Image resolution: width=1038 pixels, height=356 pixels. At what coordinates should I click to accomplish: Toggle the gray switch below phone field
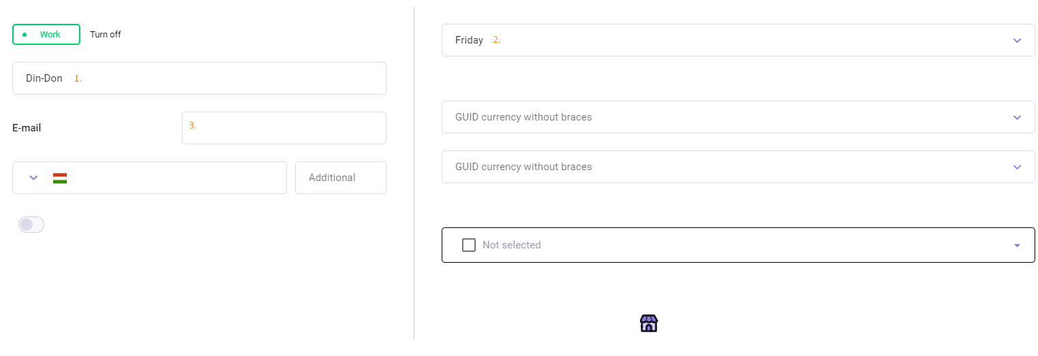[x=31, y=225]
